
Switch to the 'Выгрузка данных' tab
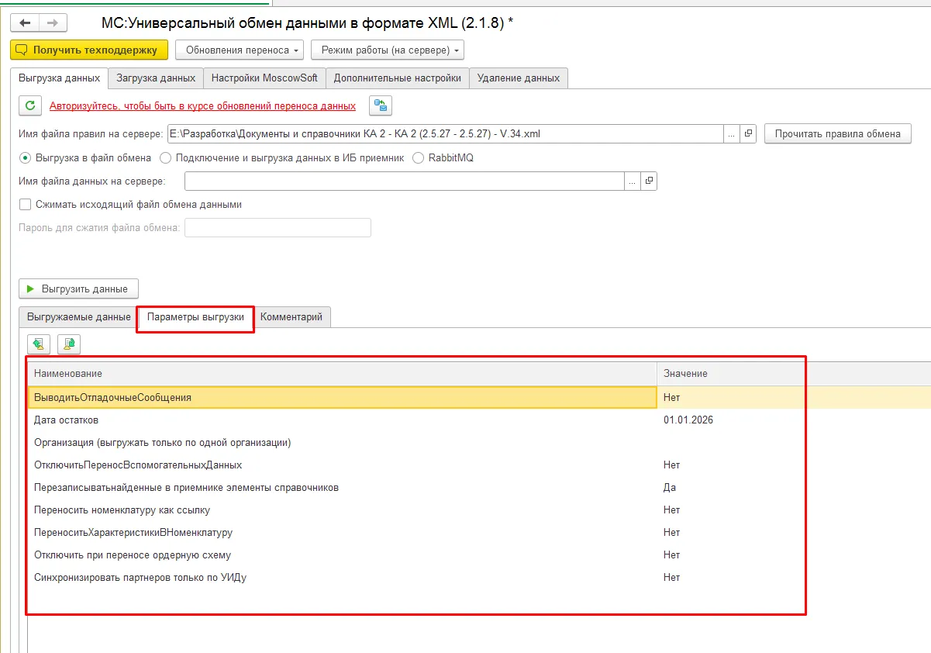pyautogui.click(x=59, y=78)
